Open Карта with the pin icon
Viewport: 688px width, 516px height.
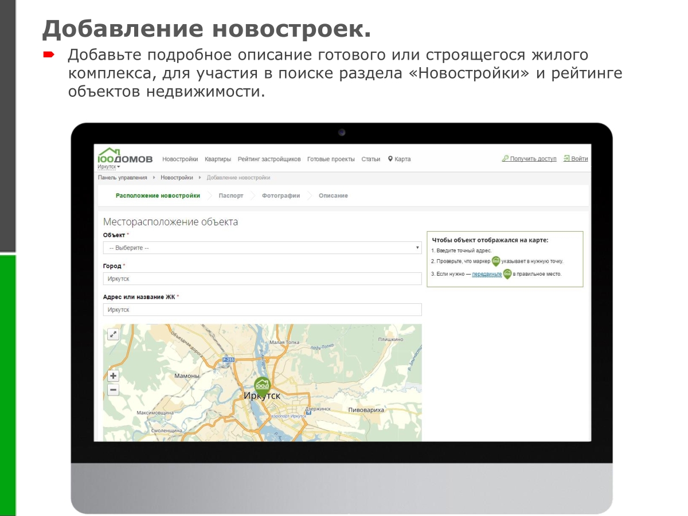[x=399, y=159]
